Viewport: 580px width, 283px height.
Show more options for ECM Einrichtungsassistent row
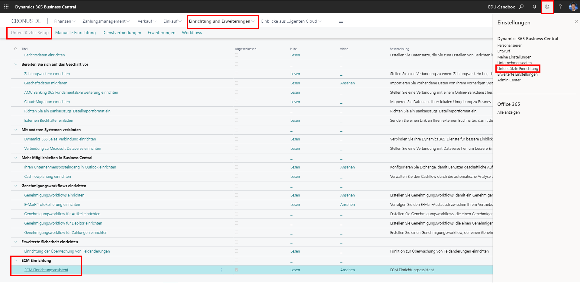click(x=221, y=270)
